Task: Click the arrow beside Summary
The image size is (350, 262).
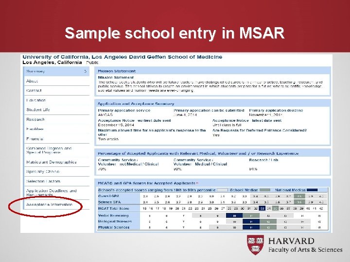Action: 86,71
